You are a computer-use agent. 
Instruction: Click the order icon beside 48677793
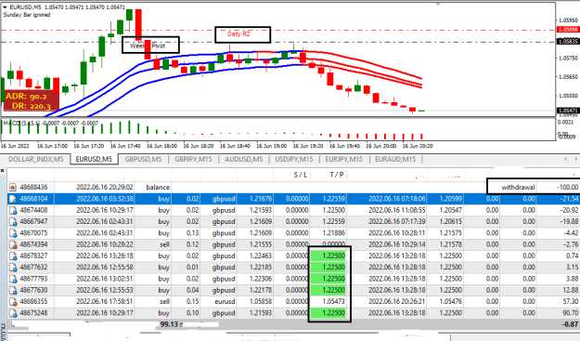[13, 279]
